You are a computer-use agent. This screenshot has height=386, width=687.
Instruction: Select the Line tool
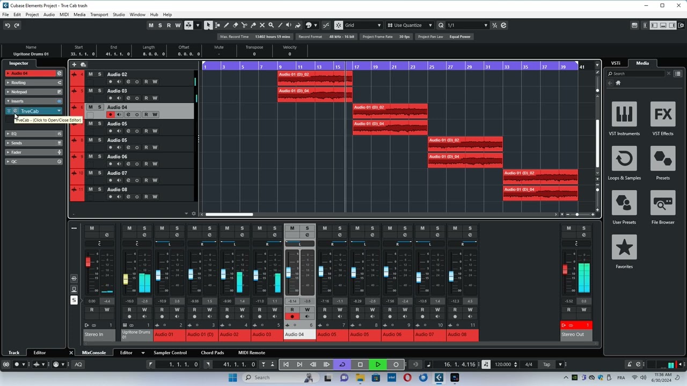[280, 25]
